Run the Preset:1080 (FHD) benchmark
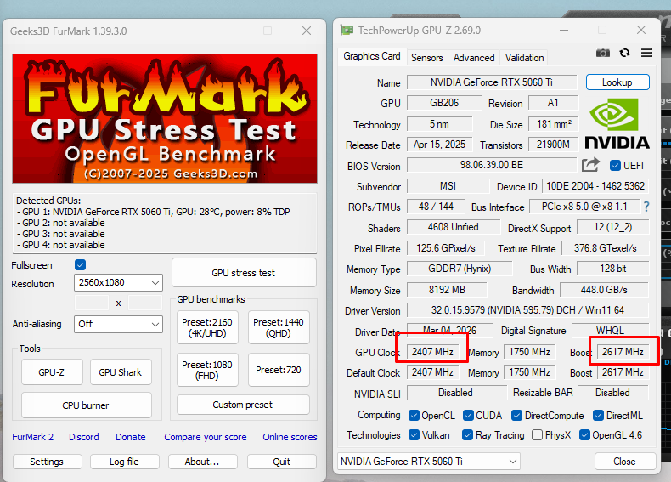The width and height of the screenshot is (671, 482). point(207,370)
